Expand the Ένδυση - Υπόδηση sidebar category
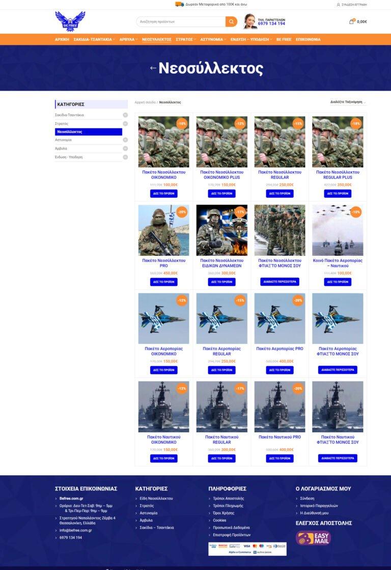This screenshot has height=570, width=391. coord(125,157)
